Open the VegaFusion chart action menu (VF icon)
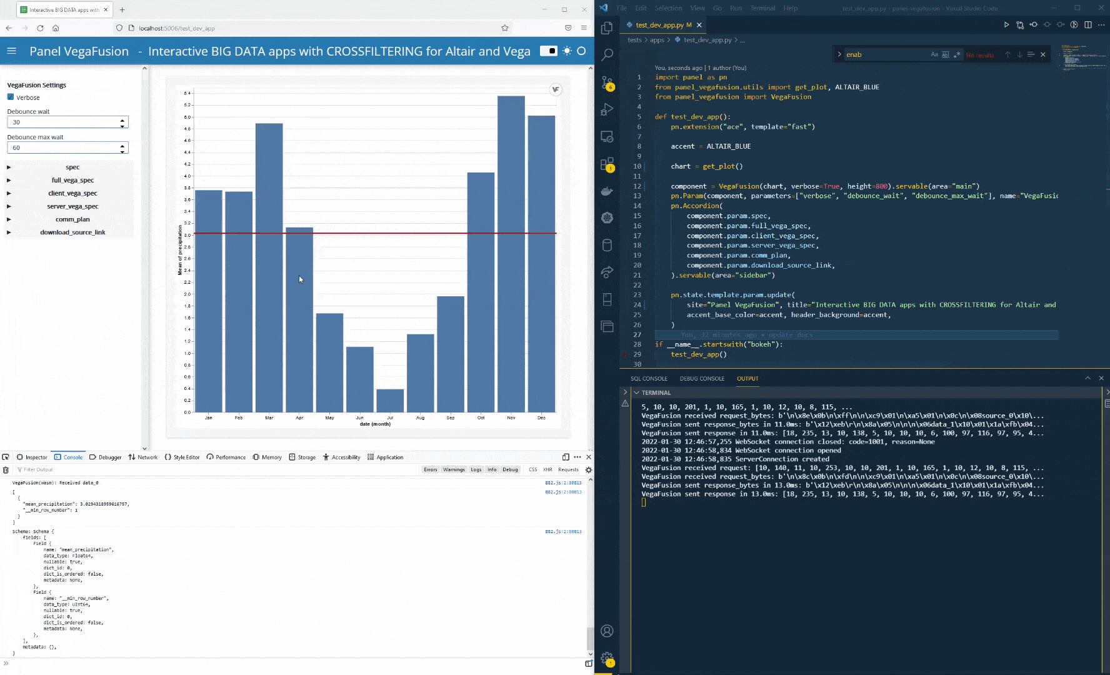The height and width of the screenshot is (675, 1110). 555,89
